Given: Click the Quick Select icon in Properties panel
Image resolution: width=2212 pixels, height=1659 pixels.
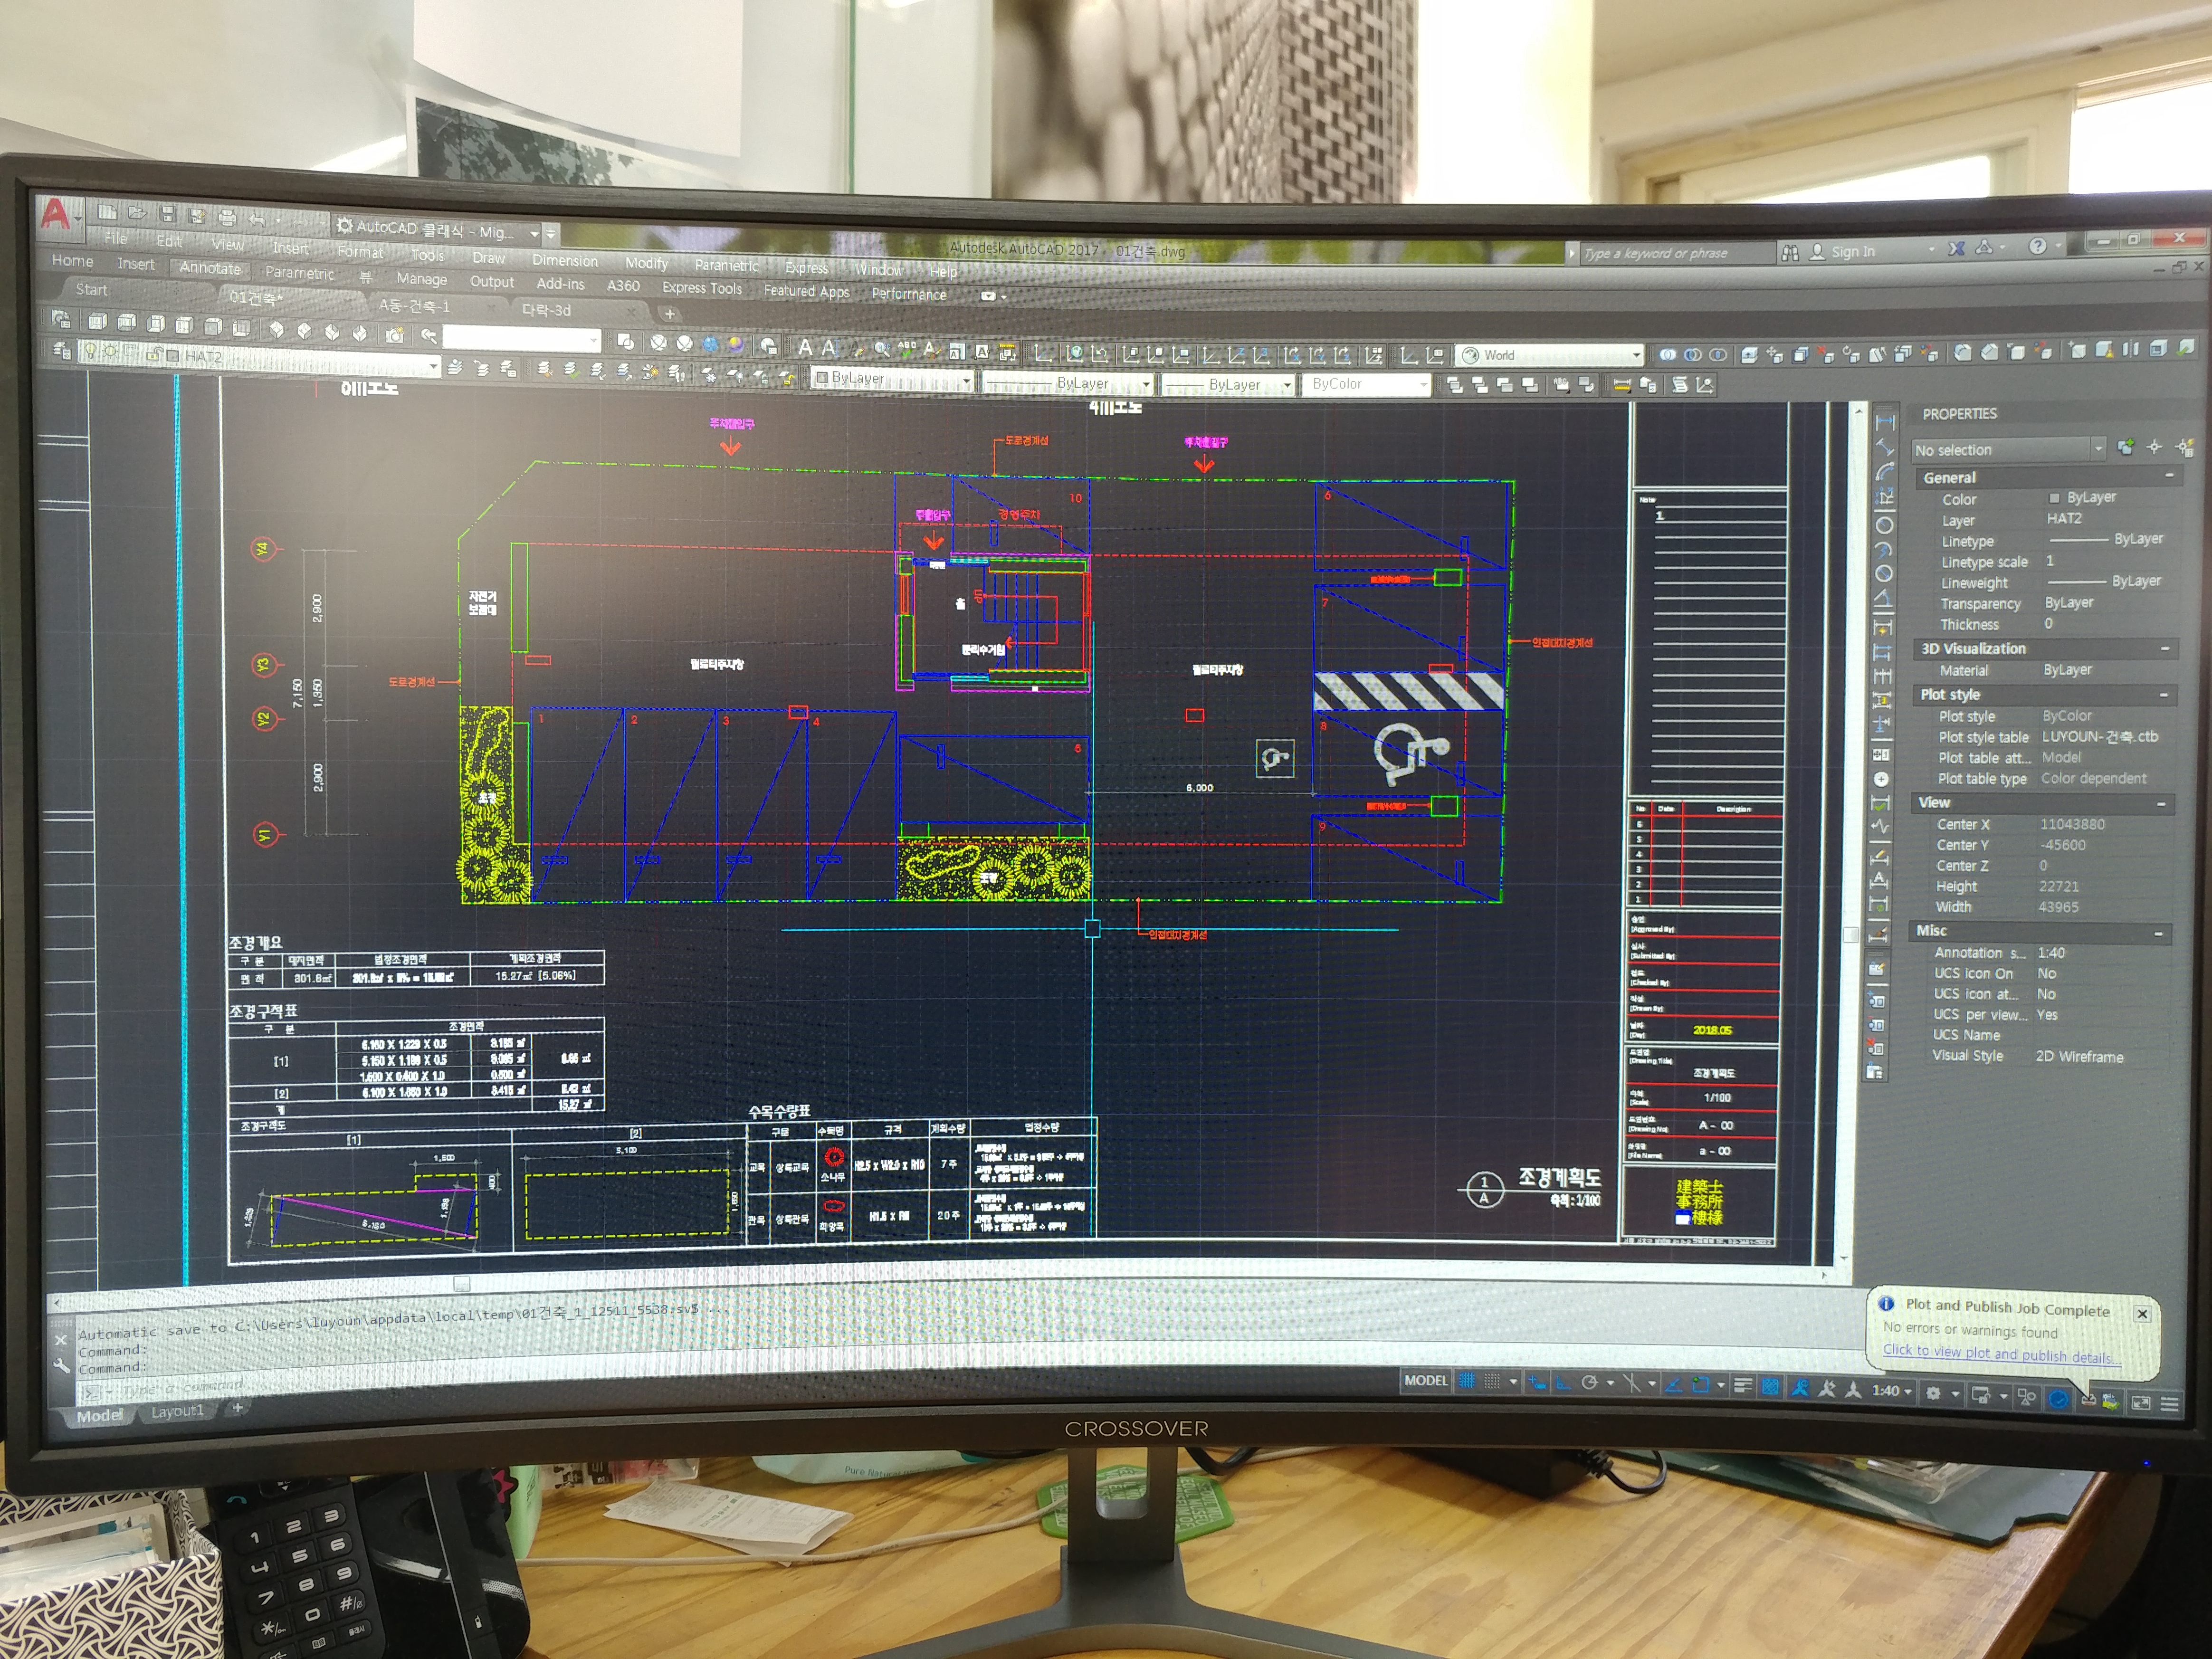Looking at the screenshot, I should click(2184, 448).
